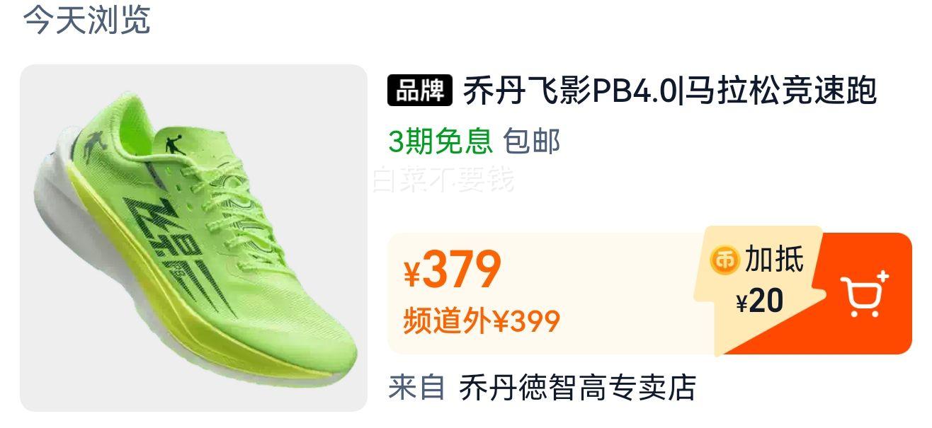Click the 来自 label before store name
This screenshot has height=428, width=932.
coord(416,387)
